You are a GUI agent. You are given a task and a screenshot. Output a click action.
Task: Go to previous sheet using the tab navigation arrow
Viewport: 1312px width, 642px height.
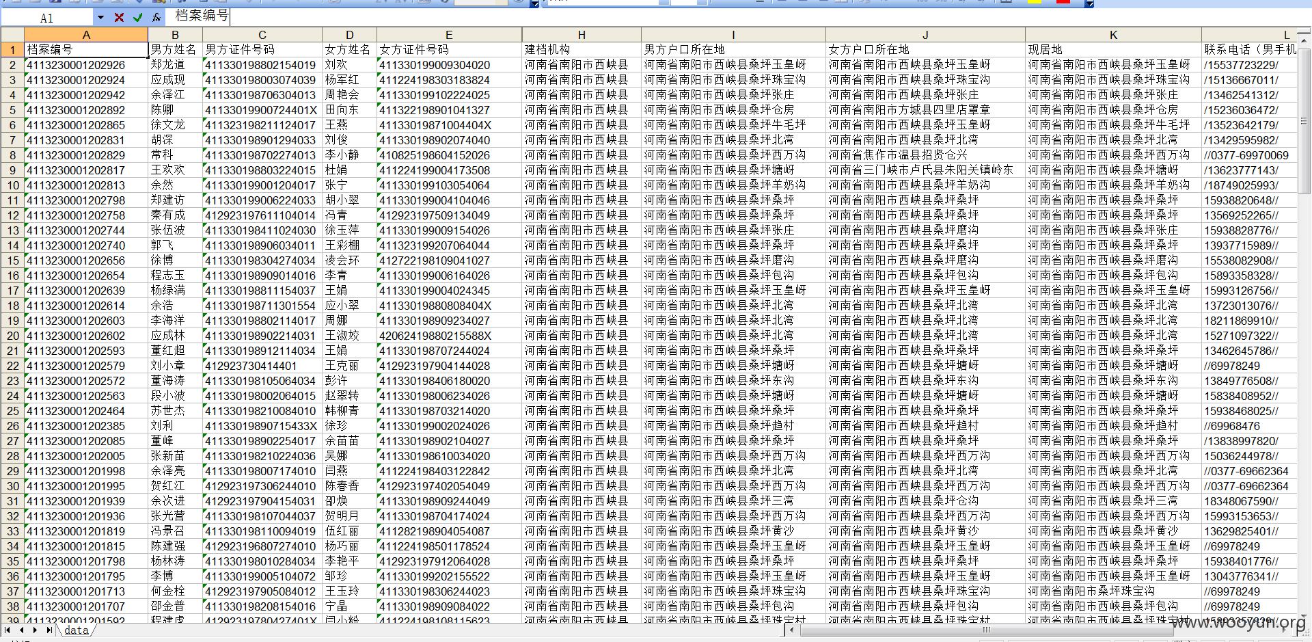tap(21, 630)
